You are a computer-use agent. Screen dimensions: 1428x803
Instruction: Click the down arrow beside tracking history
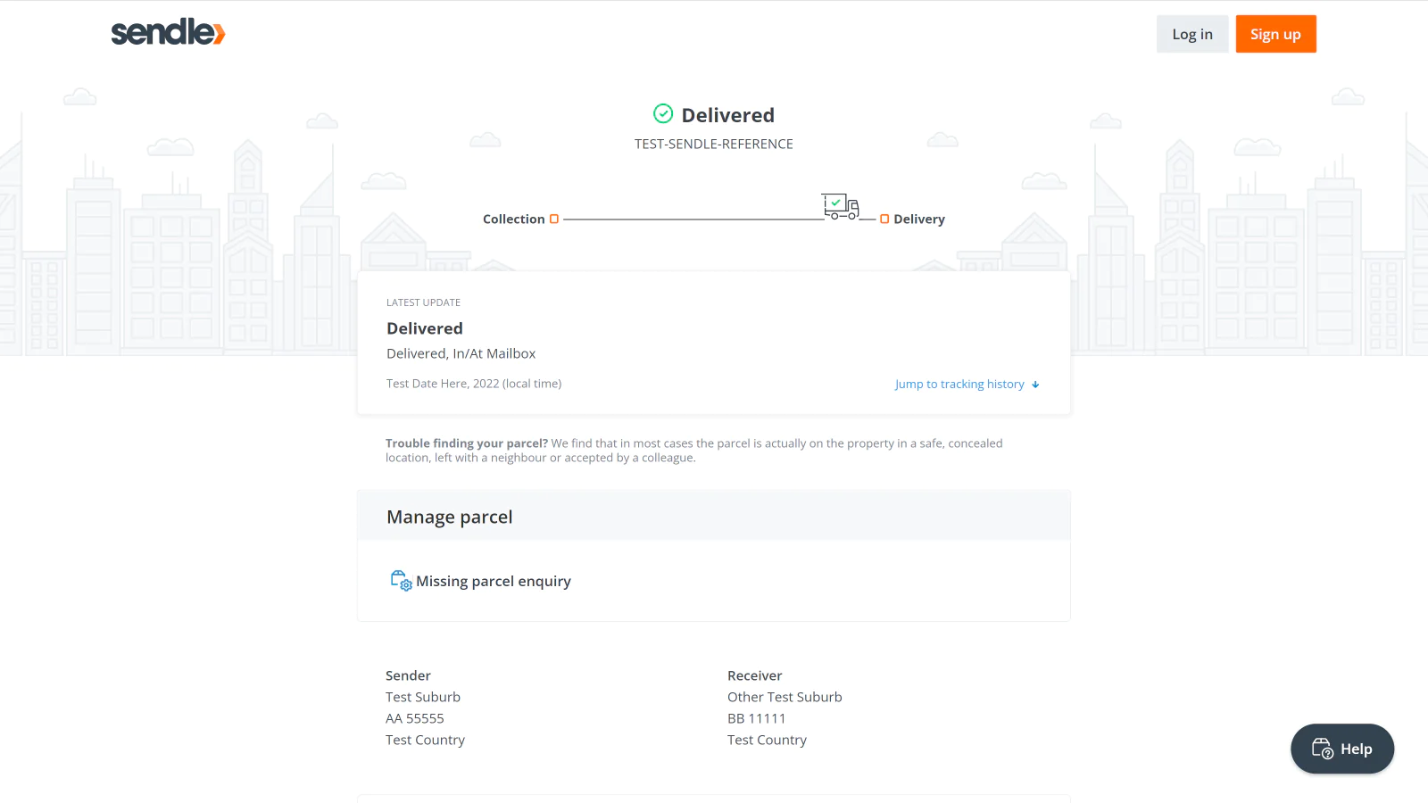(x=1035, y=385)
